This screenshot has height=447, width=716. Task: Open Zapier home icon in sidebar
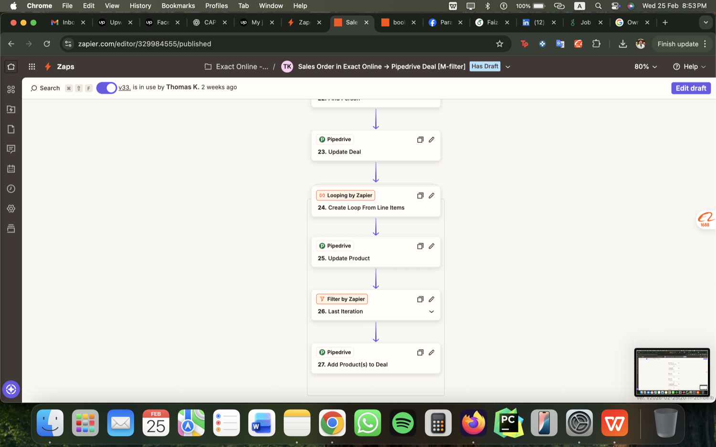pos(11,67)
